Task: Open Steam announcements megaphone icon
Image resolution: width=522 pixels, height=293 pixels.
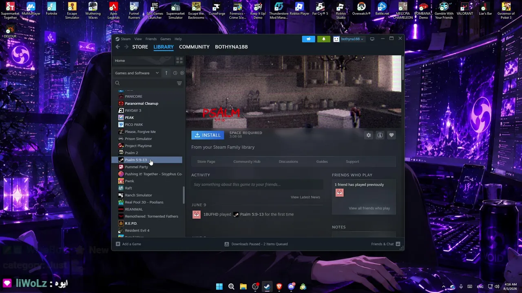Action: pyautogui.click(x=308, y=39)
